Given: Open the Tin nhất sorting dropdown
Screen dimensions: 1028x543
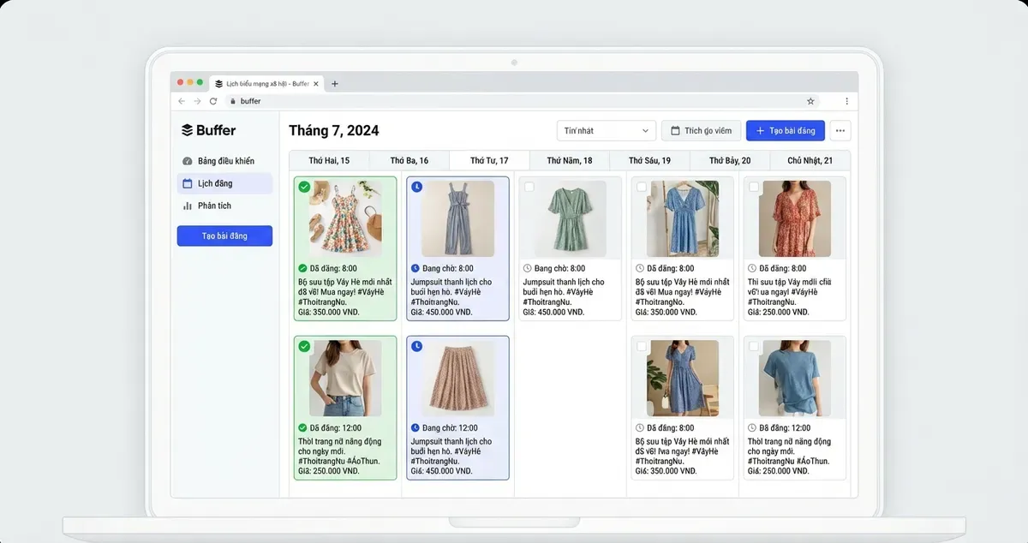Looking at the screenshot, I should coord(606,130).
